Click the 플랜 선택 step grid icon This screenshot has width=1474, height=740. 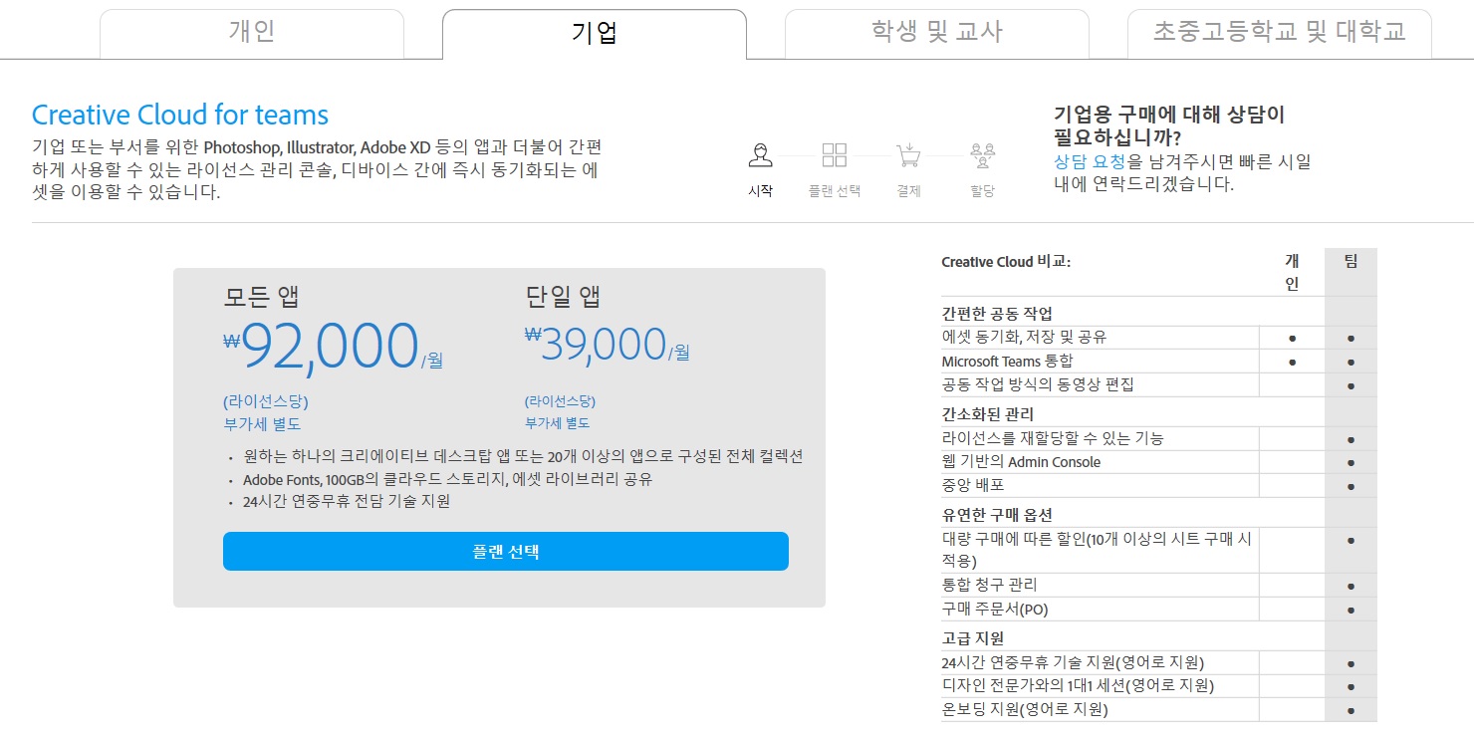835,155
